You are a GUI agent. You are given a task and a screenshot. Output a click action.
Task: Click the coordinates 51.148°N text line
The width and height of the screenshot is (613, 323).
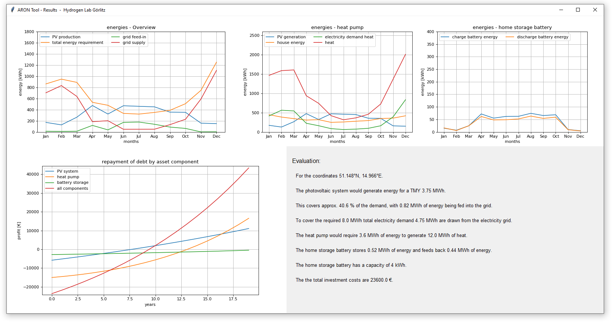339,176
